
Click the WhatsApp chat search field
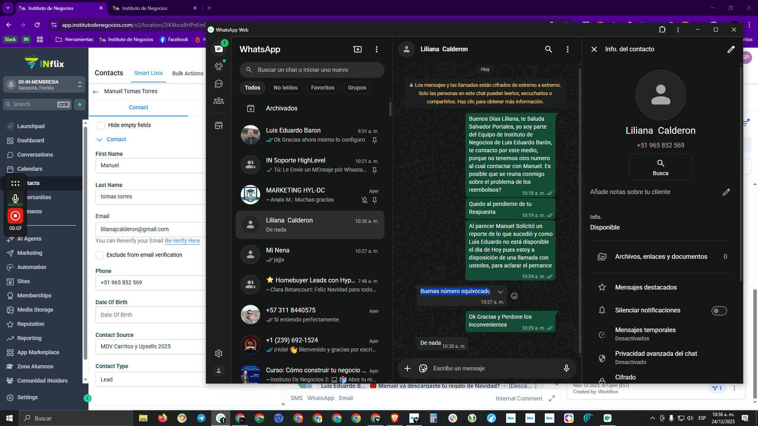point(312,70)
